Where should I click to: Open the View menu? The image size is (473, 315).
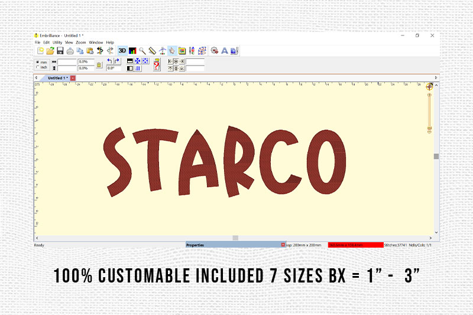69,43
